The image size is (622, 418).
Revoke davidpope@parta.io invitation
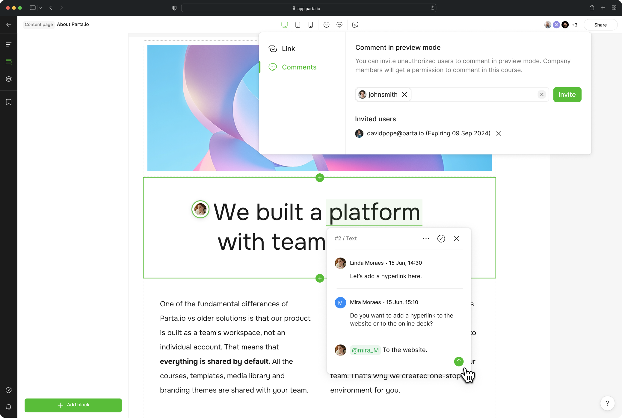(x=499, y=134)
